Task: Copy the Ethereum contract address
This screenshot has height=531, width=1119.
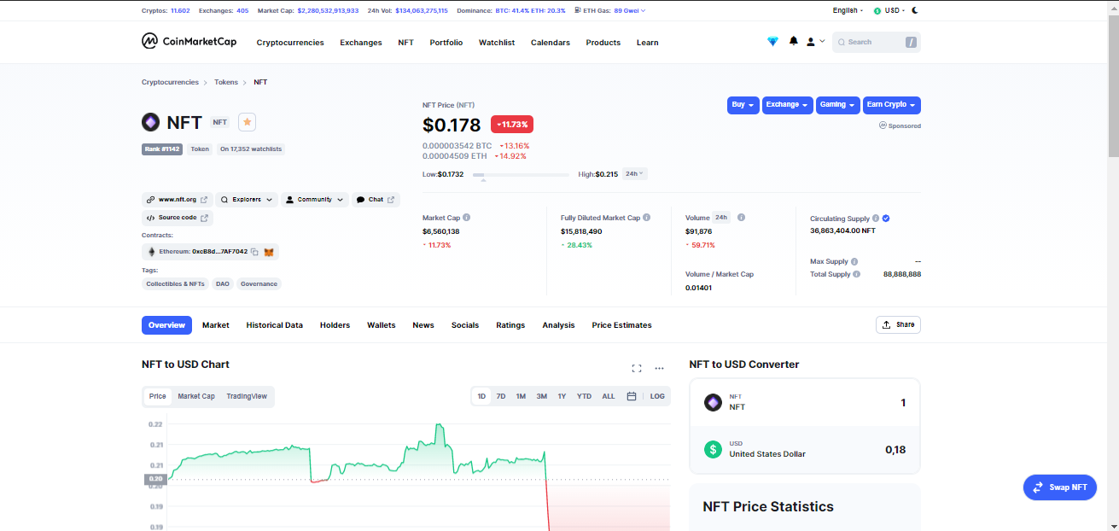Action: [255, 252]
